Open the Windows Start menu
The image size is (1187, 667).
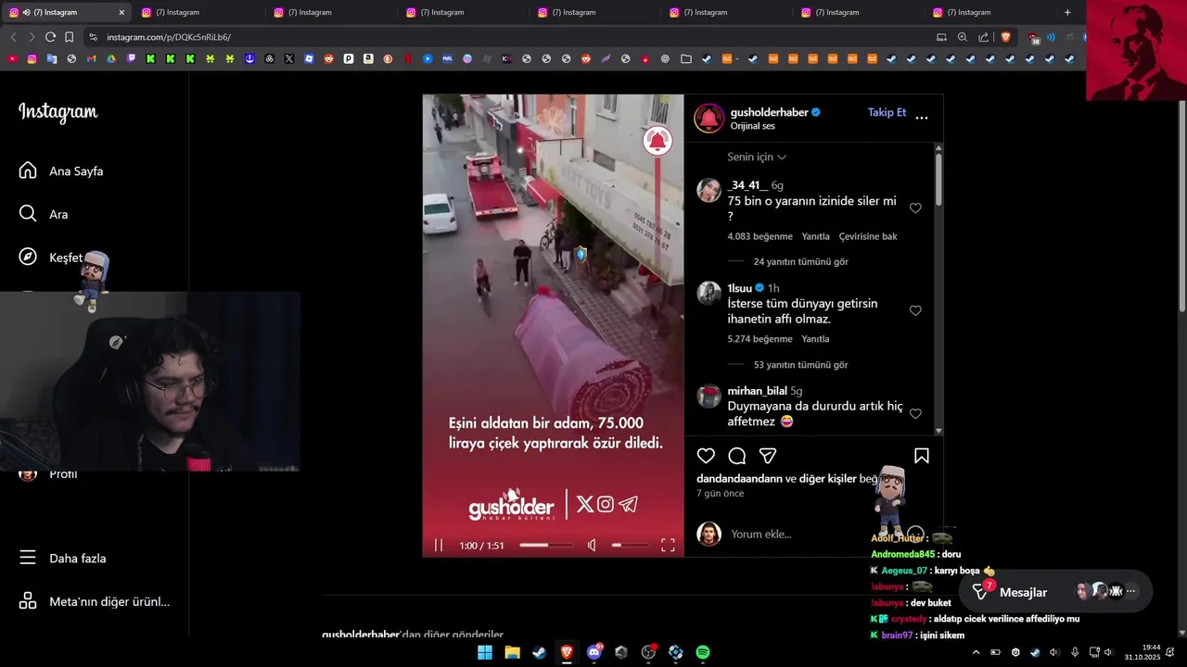pyautogui.click(x=485, y=652)
